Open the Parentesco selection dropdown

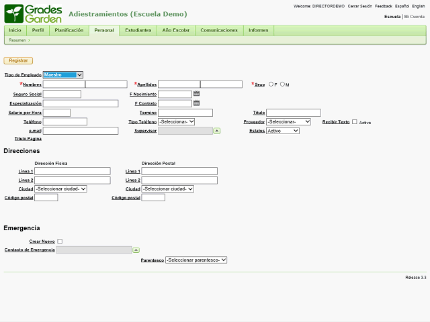(x=196, y=260)
